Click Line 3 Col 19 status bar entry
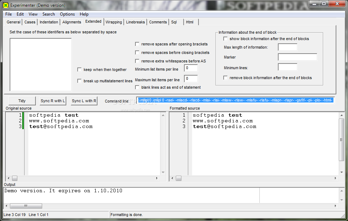Viewport: 348px width, 221px height. click(x=15, y=215)
